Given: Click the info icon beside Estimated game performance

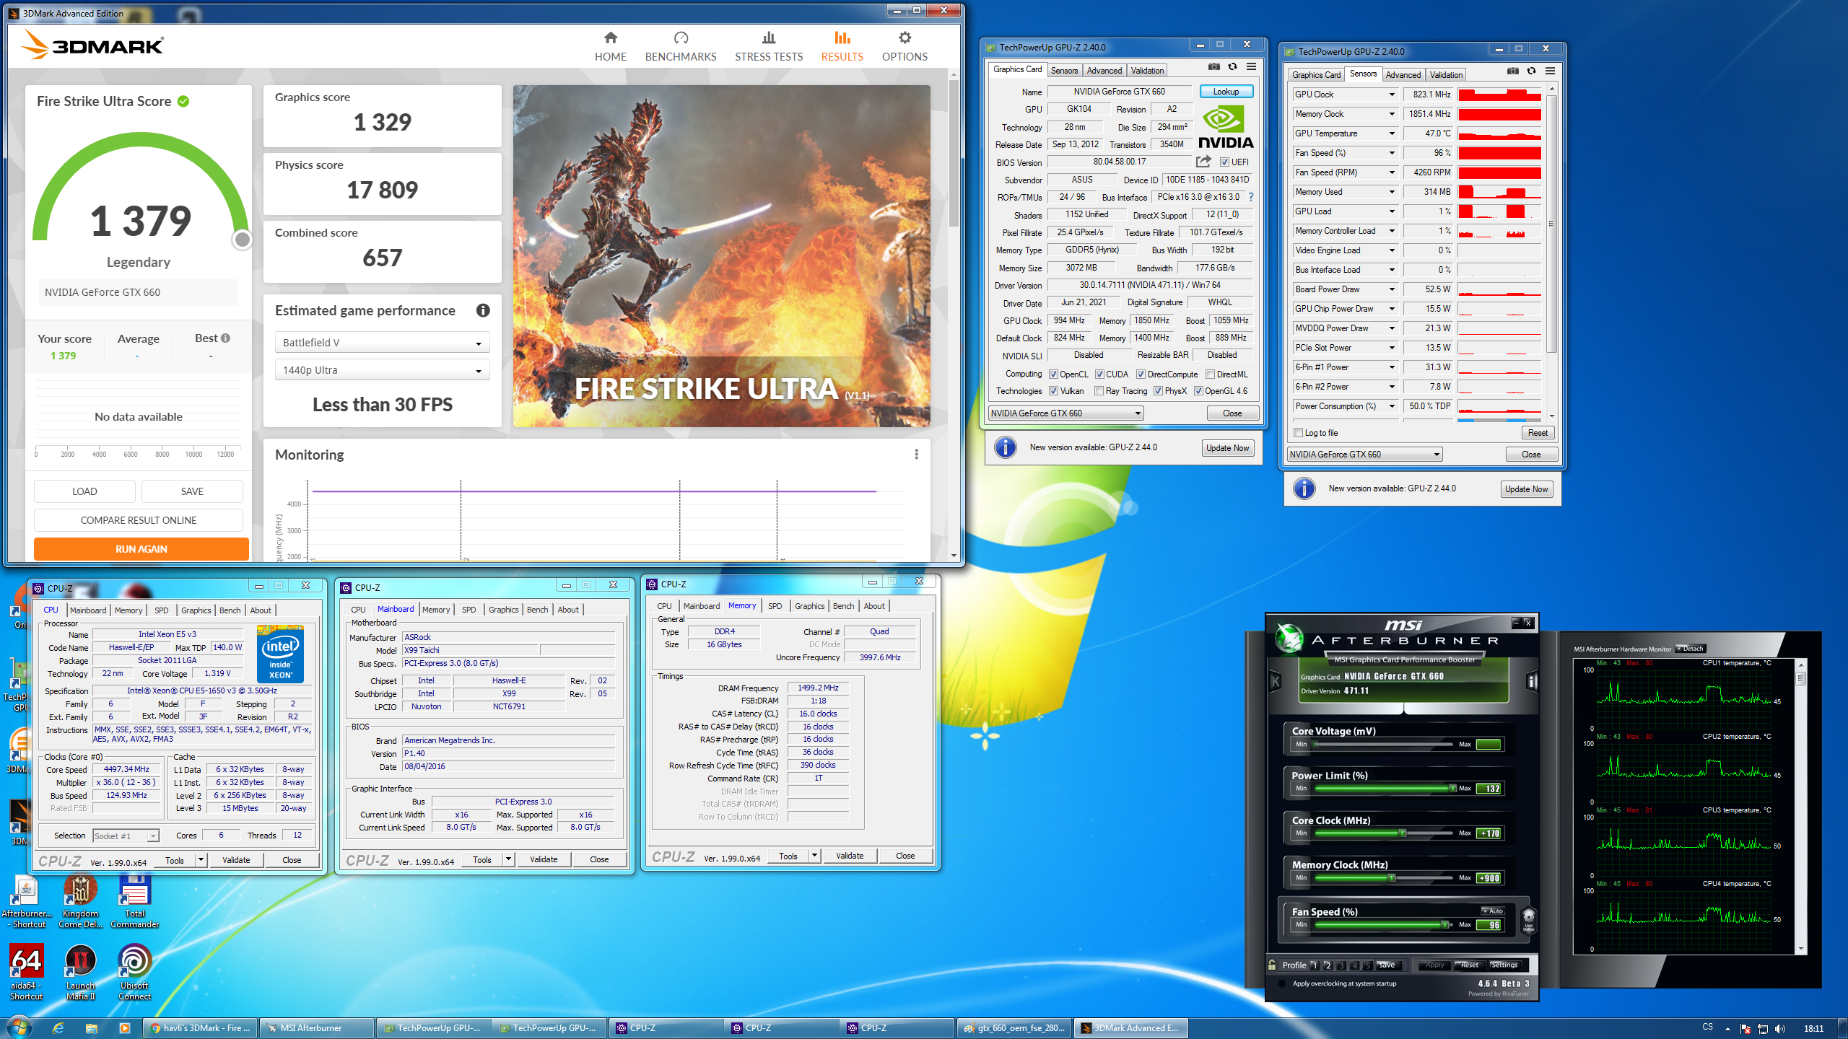Looking at the screenshot, I should [x=483, y=310].
